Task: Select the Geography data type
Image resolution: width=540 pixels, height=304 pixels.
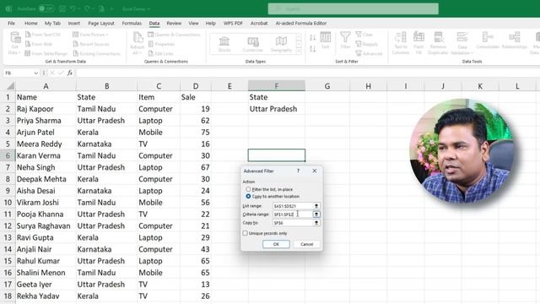Action: click(281, 44)
